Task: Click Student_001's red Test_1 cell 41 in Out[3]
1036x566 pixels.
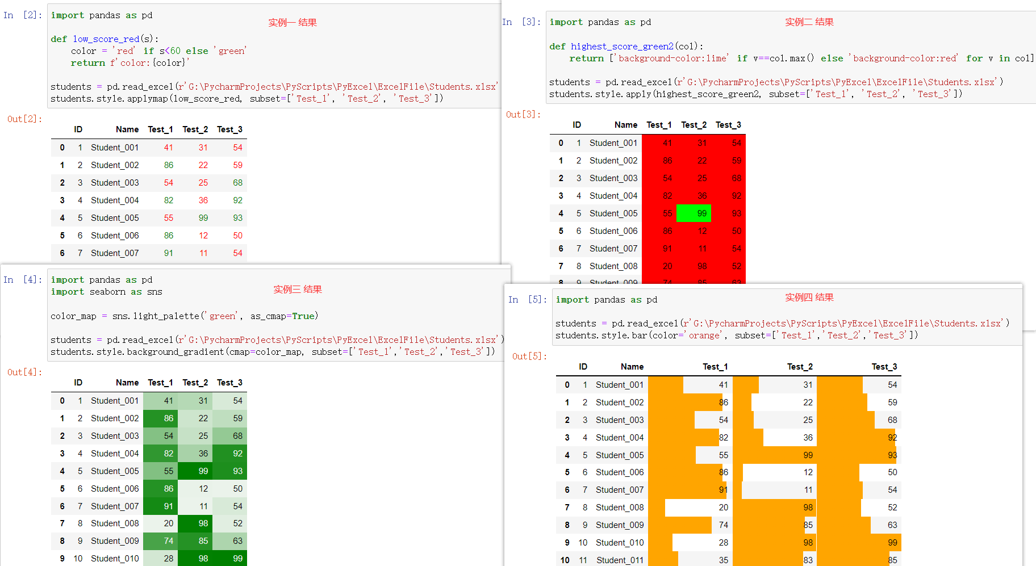Action: (659, 143)
